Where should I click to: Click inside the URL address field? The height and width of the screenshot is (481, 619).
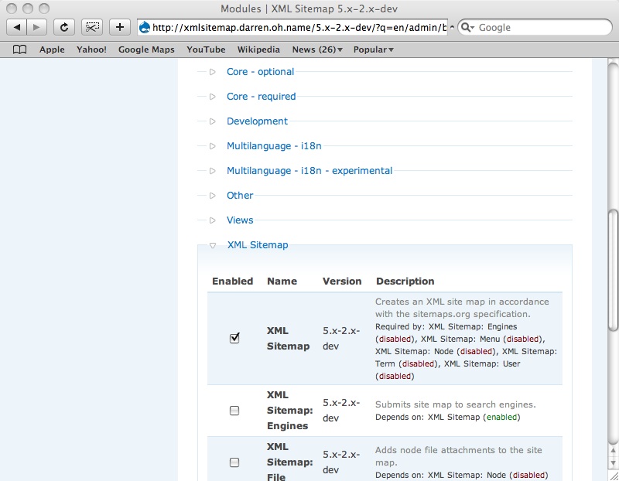[298, 27]
